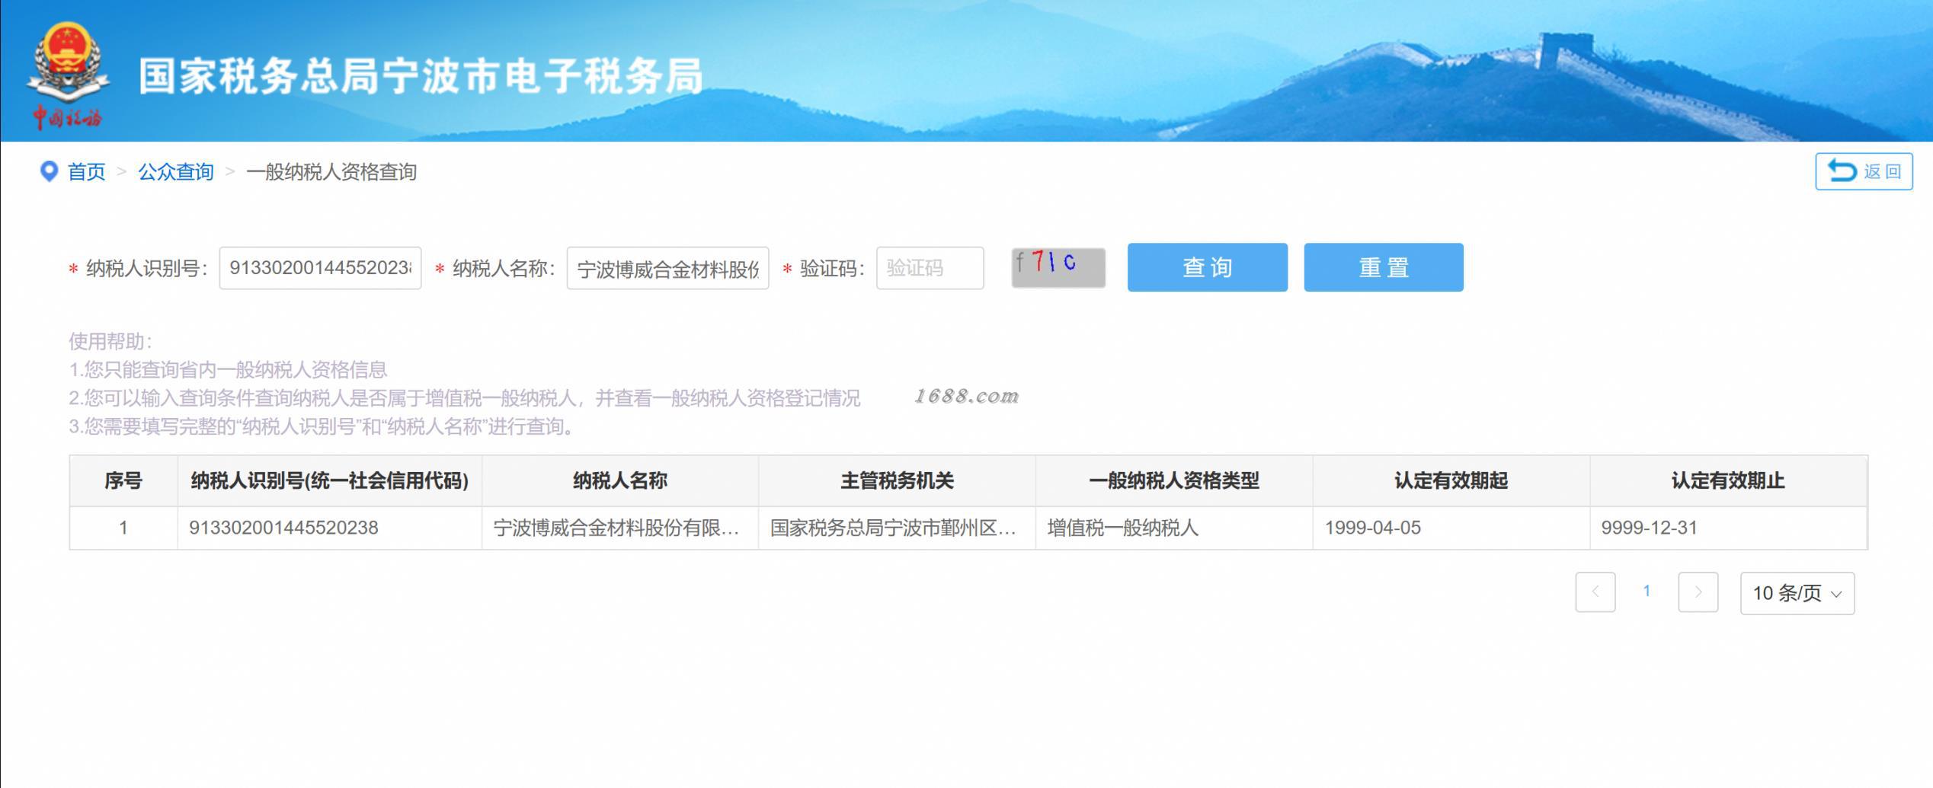Click the 一般纳税人资格查询 breadcrumb text
1933x788 pixels.
coord(331,172)
